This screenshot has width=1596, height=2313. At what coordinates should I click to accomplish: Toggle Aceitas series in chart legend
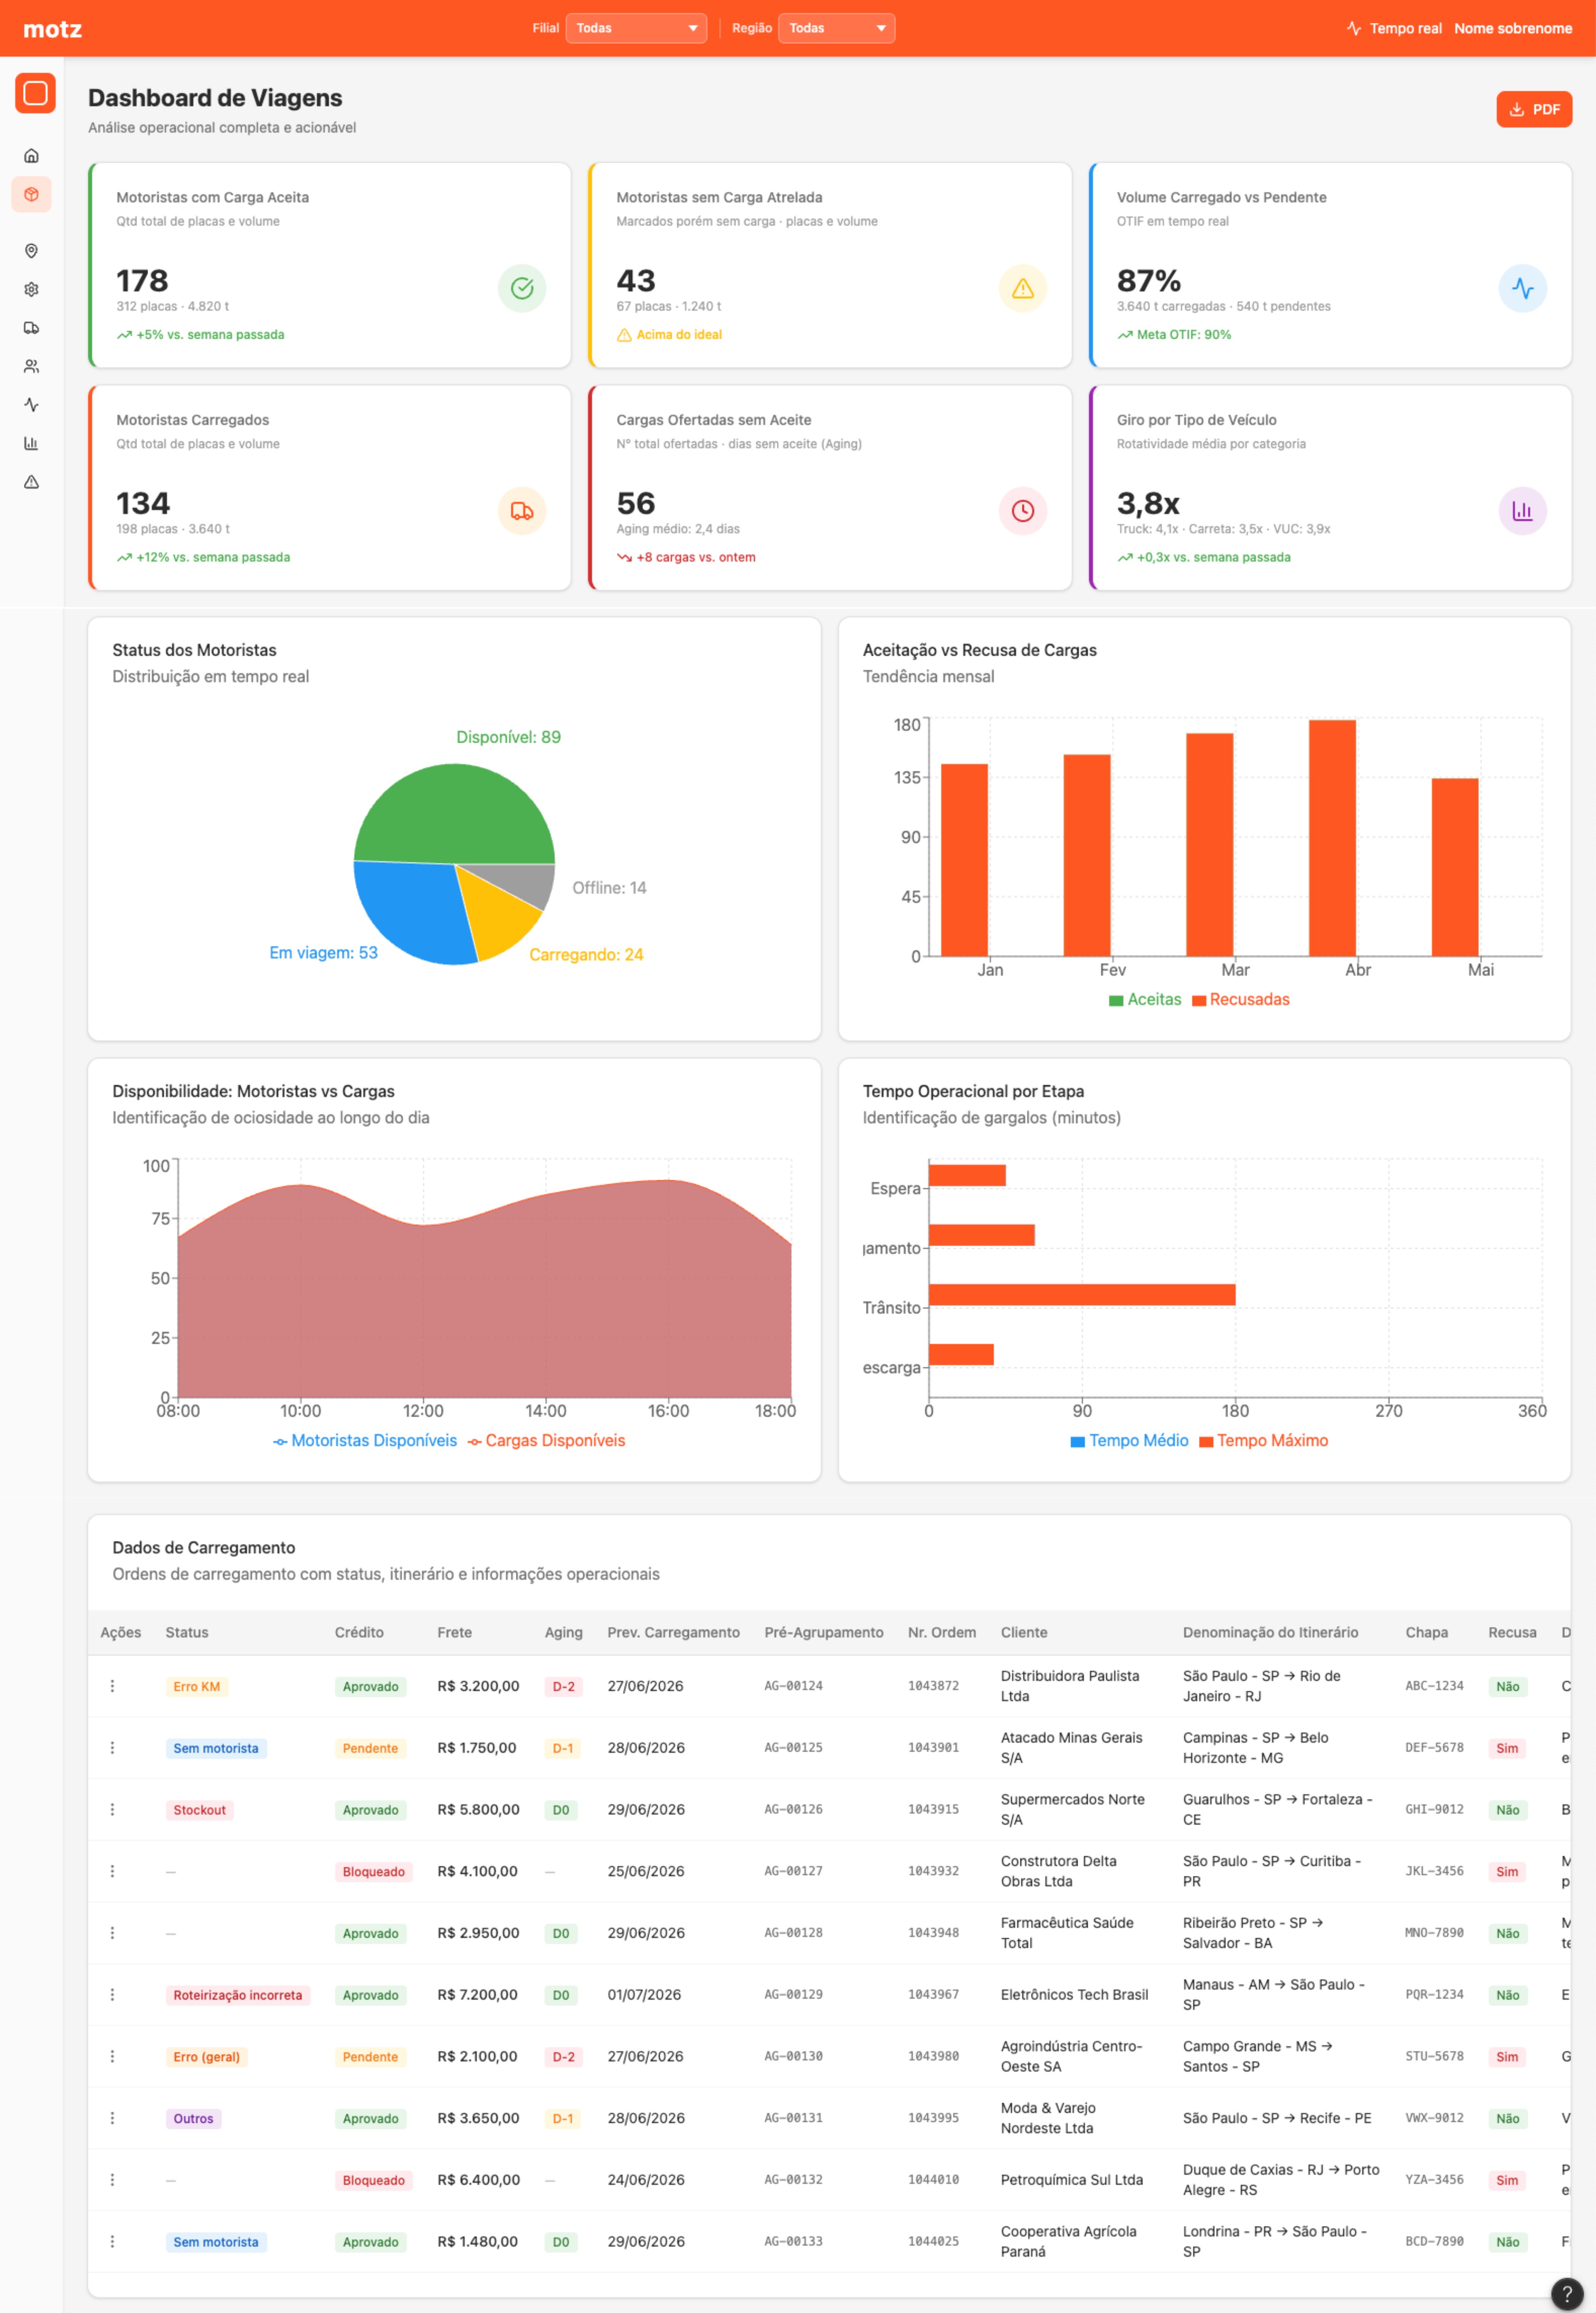(x=1145, y=1000)
